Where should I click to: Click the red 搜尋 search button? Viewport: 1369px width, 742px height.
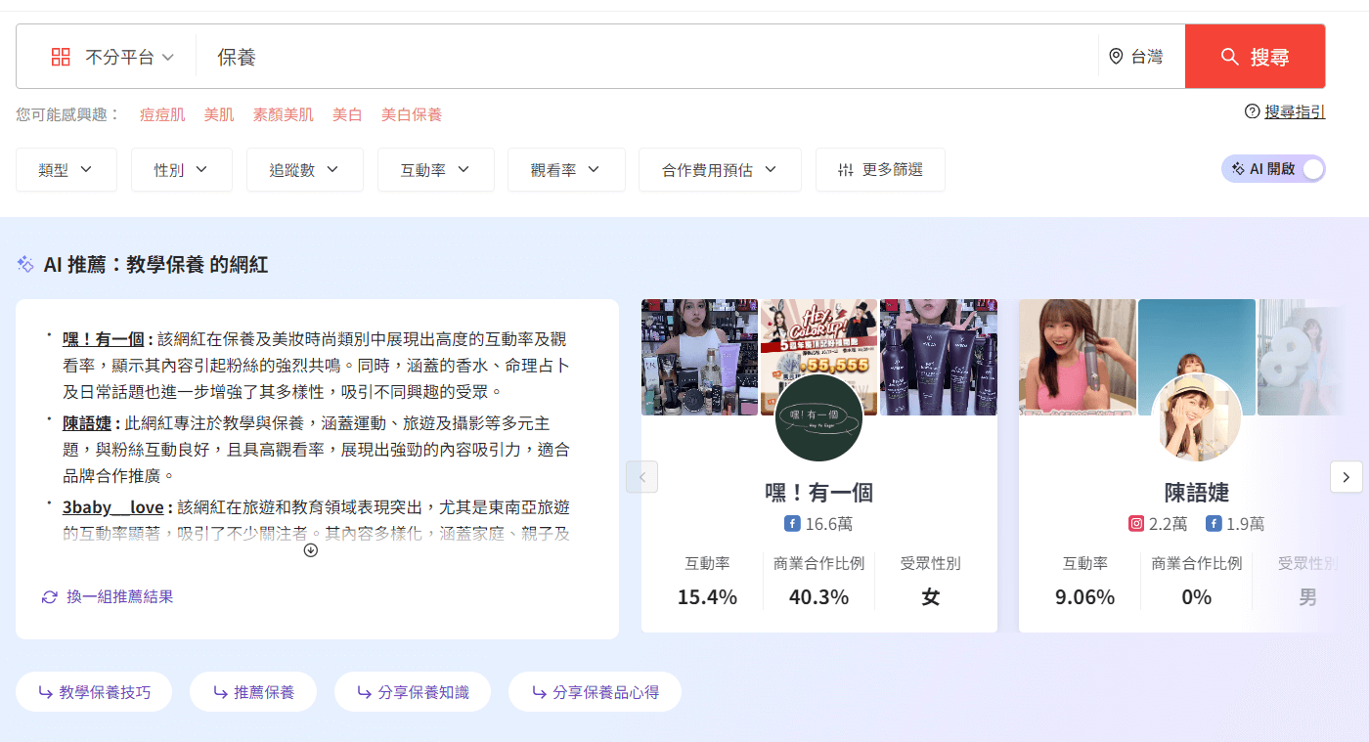click(x=1256, y=57)
